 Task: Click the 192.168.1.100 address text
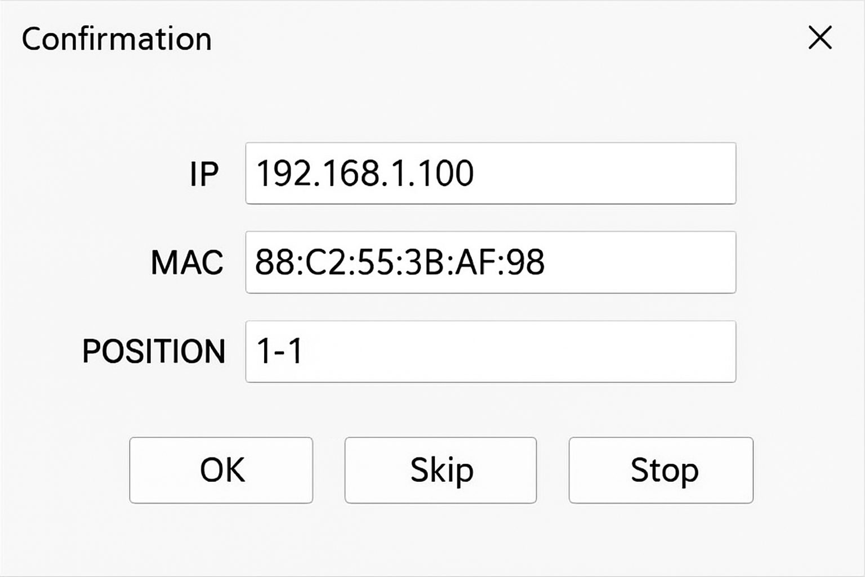[x=365, y=173]
